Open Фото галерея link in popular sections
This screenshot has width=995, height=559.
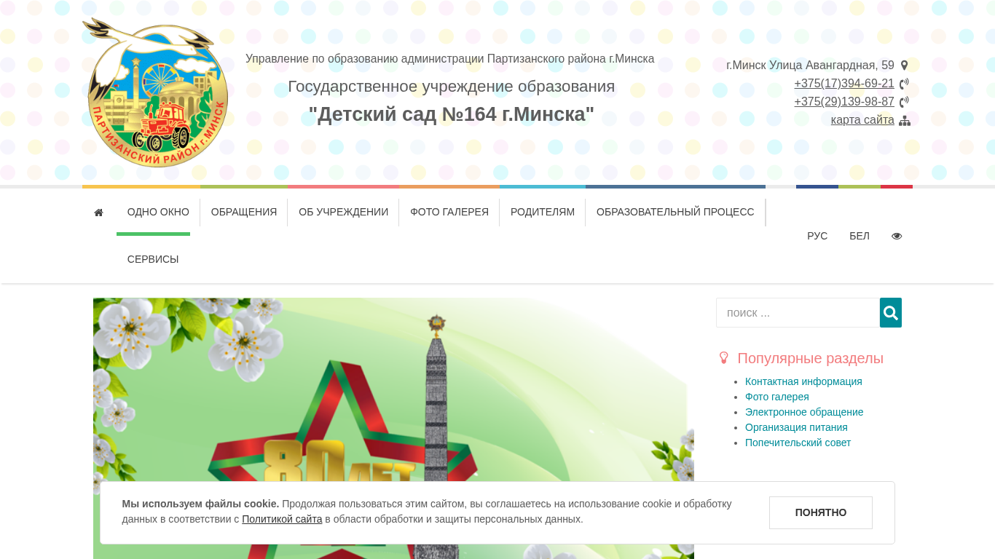(777, 397)
